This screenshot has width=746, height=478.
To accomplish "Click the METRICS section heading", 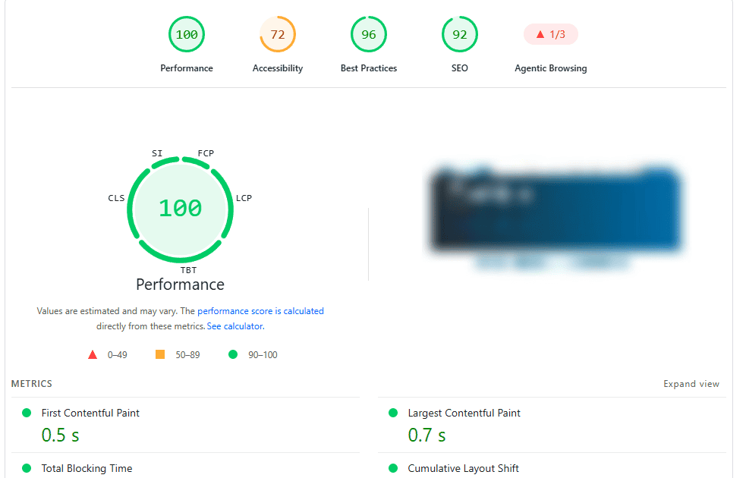I will [x=32, y=384].
